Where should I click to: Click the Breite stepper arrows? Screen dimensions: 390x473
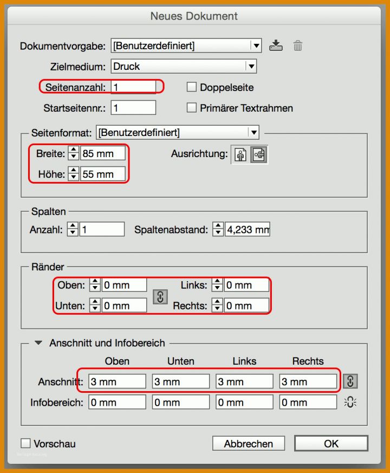[x=73, y=153]
